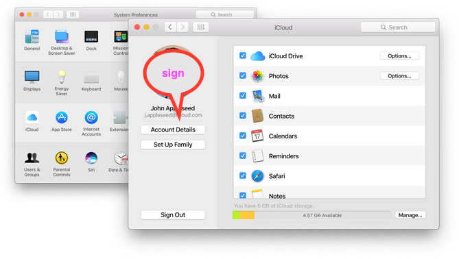Click the 4.57 GB Available text
The image size is (459, 259).
[322, 215]
